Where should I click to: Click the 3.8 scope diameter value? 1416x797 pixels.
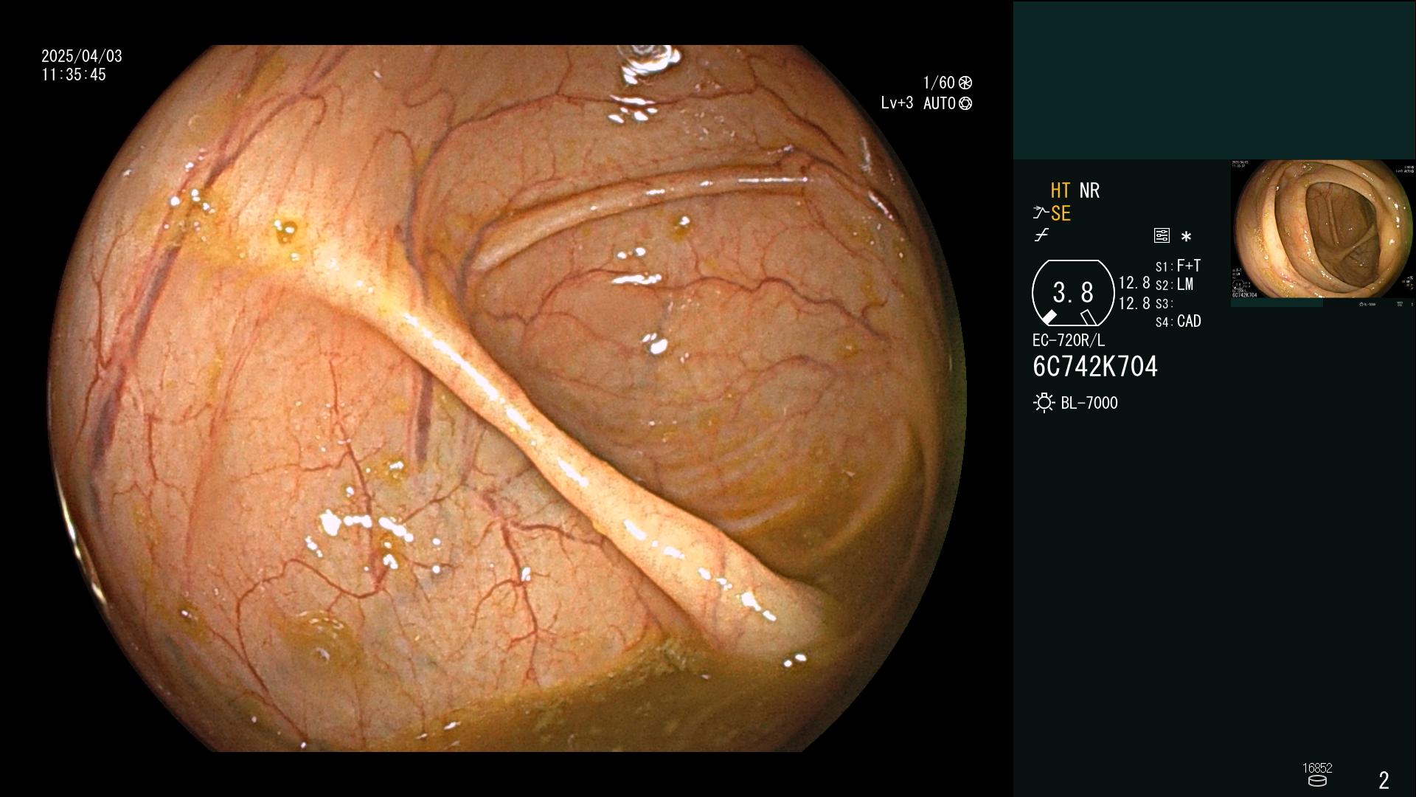pyautogui.click(x=1073, y=293)
